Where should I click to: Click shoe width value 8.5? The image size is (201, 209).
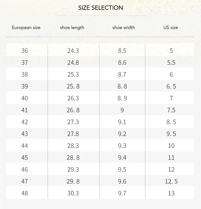point(122,51)
